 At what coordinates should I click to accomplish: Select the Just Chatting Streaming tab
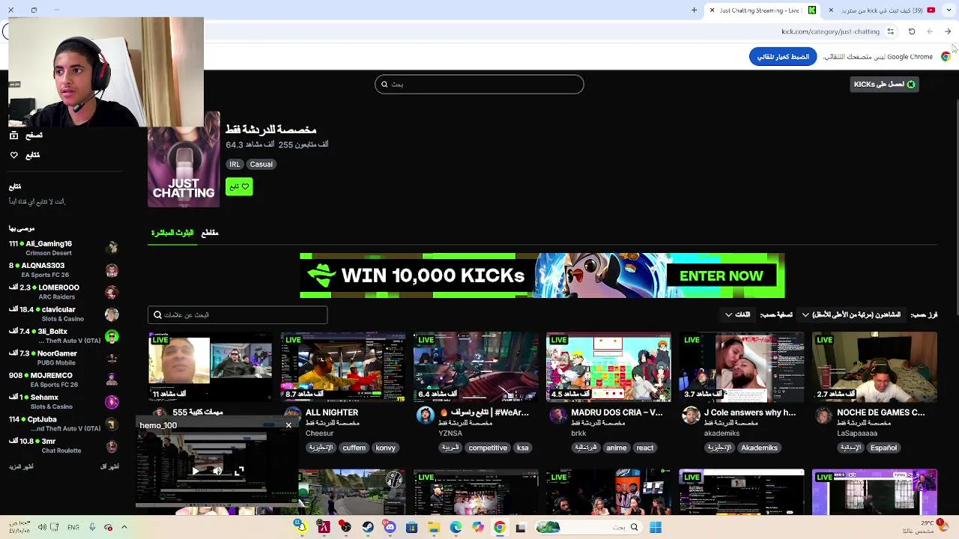(763, 10)
